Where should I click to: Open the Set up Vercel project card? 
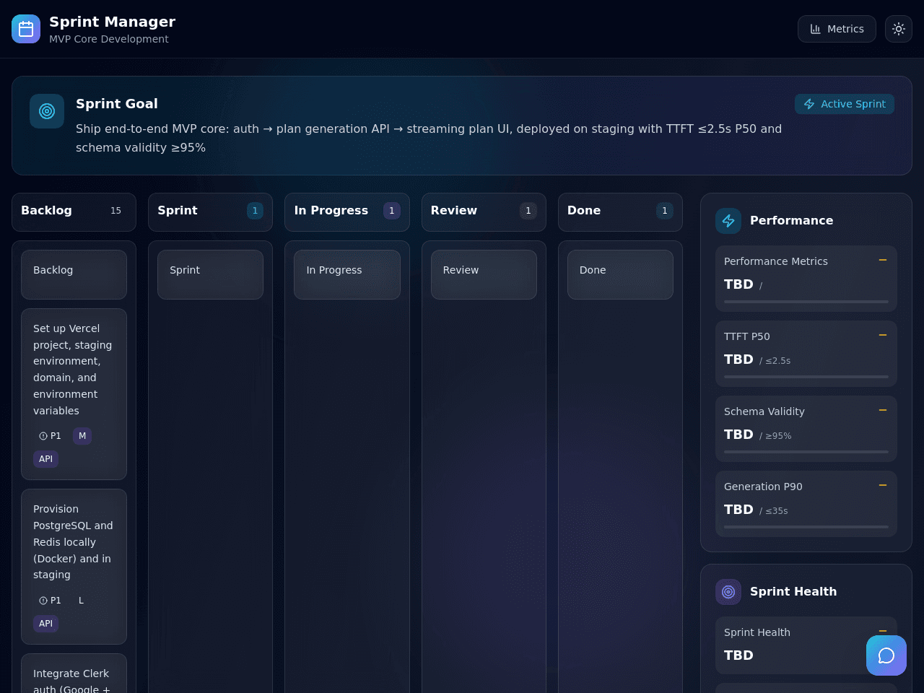(74, 394)
